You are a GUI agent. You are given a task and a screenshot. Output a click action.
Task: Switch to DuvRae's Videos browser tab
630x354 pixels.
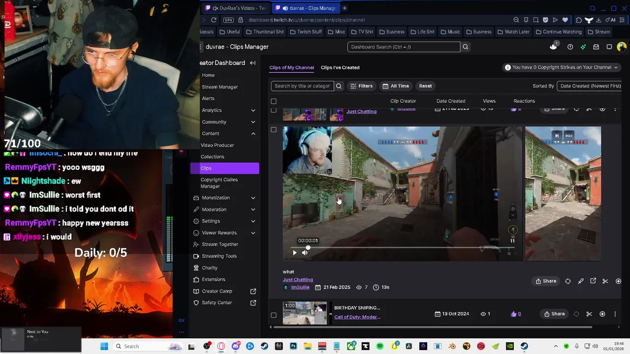click(236, 8)
